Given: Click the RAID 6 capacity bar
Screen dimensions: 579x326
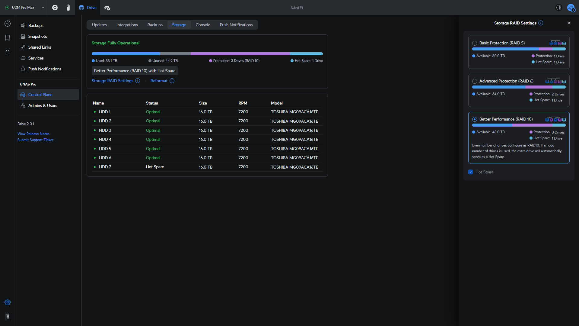Looking at the screenshot, I should 519,87.
